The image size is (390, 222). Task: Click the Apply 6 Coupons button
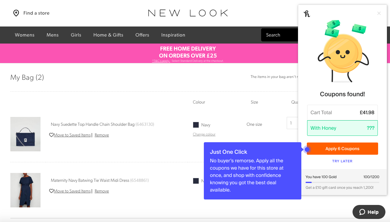(x=342, y=149)
